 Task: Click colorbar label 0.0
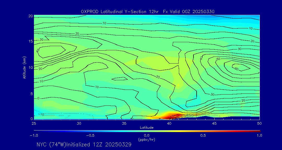click(146, 135)
